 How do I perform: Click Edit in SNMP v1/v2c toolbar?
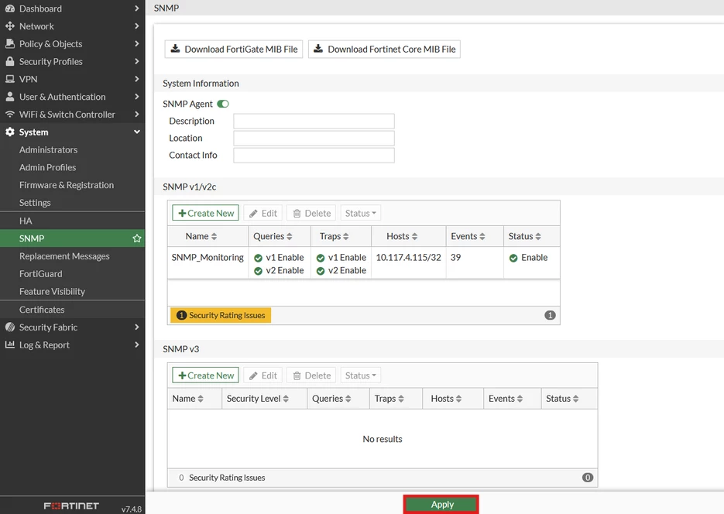263,213
